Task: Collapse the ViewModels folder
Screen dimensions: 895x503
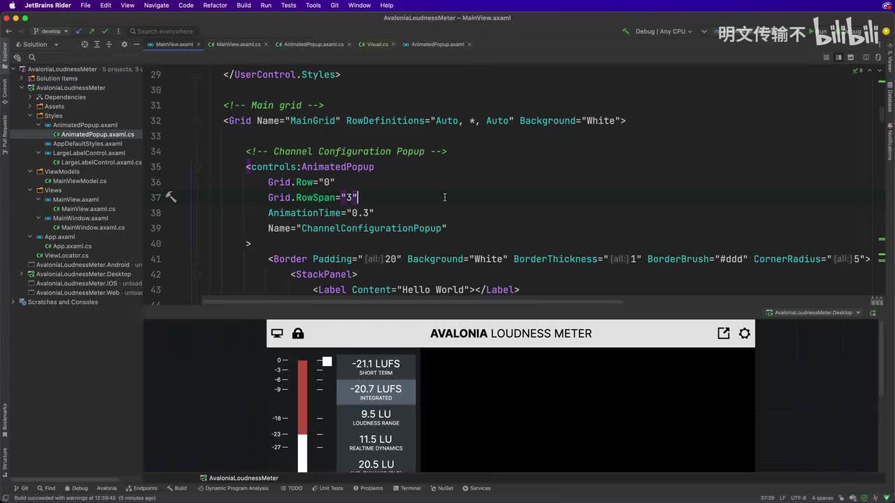Action: (x=30, y=171)
